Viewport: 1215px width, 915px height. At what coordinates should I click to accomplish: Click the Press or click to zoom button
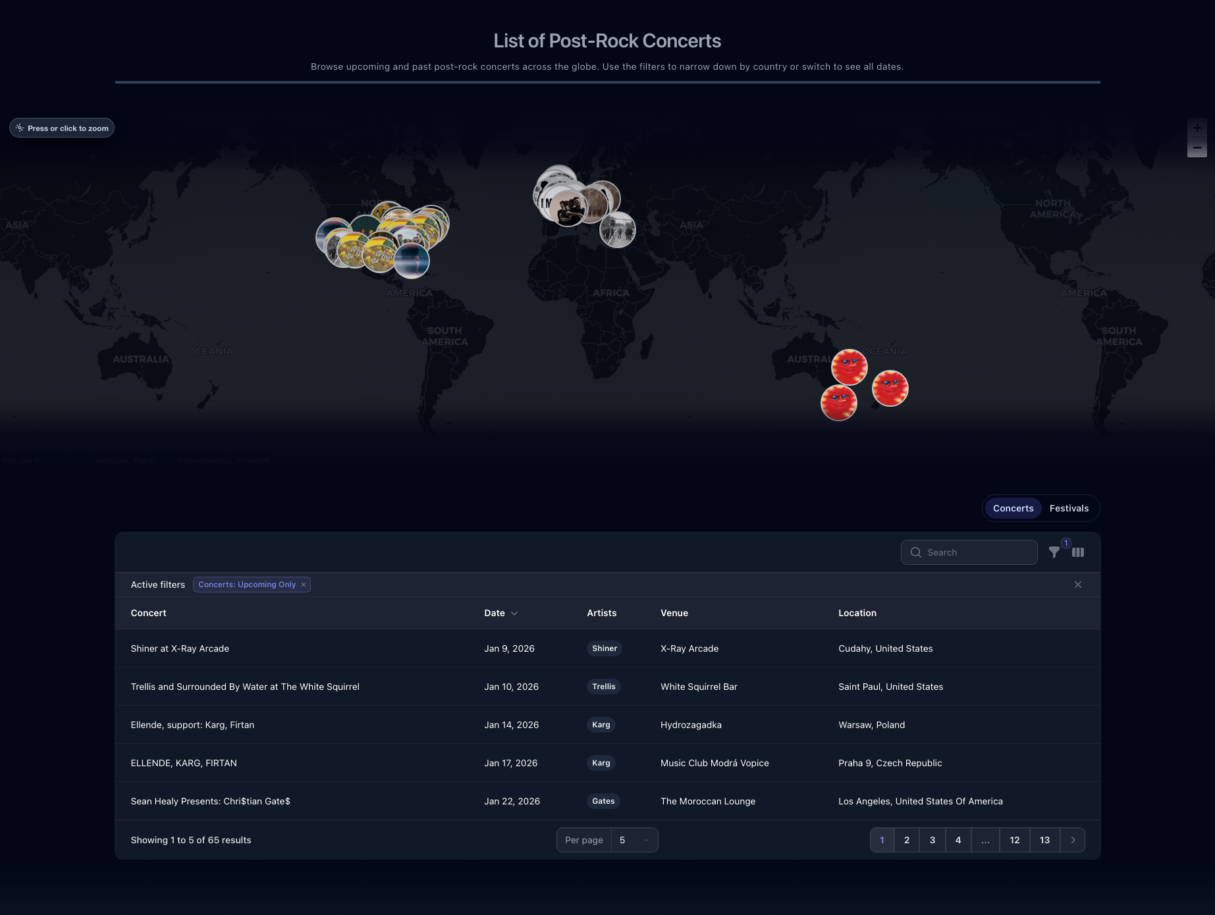click(62, 128)
